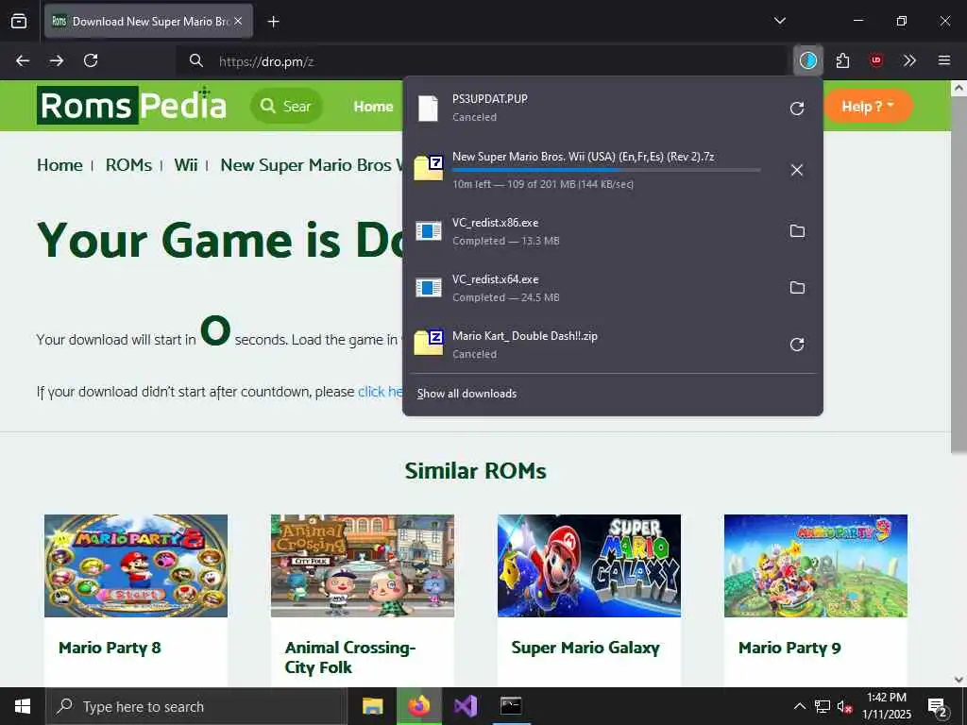Reload the current page
This screenshot has width=967, height=725.
91,60
